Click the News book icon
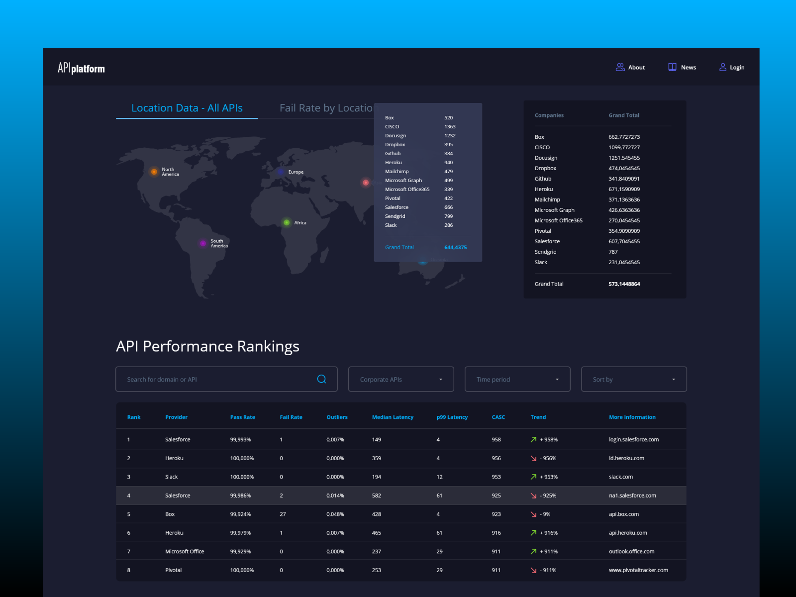Screen dimensions: 796x597 (x=672, y=67)
